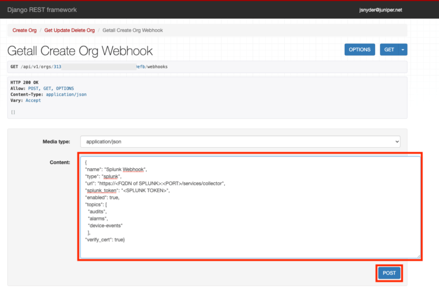Submit the webhook with POST button

pyautogui.click(x=389, y=273)
